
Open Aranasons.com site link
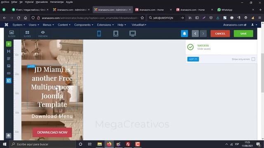coord(235,25)
